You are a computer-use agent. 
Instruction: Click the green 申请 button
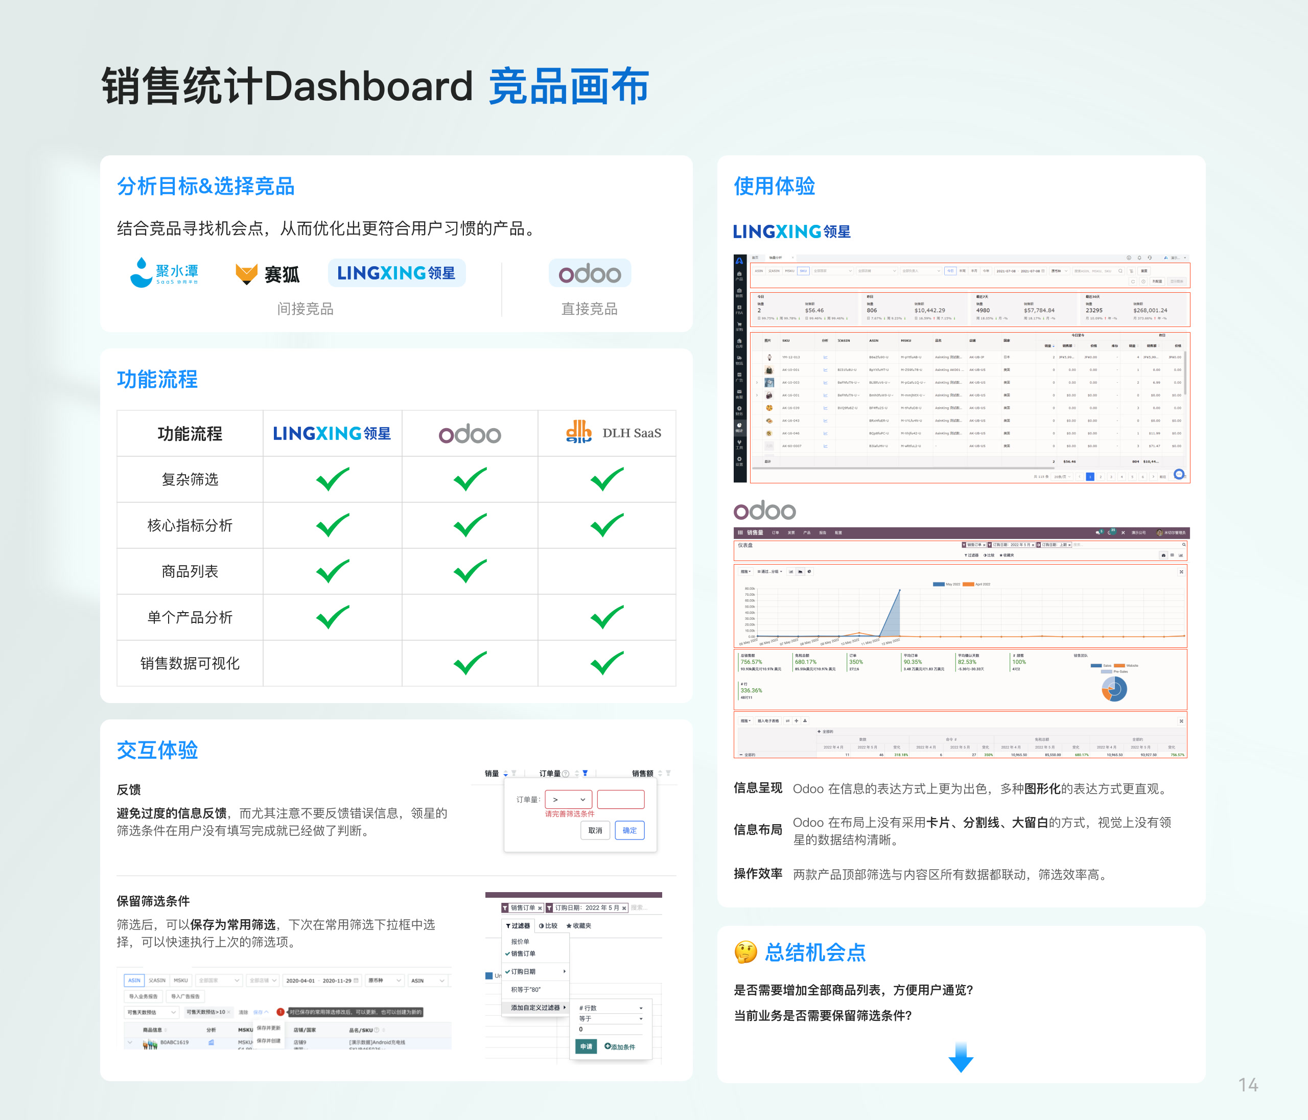pyautogui.click(x=586, y=1046)
